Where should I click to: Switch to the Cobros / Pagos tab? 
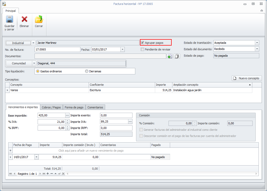pos(51,107)
